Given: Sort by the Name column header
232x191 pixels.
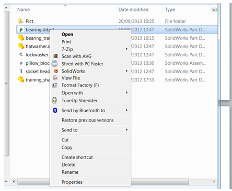Looking at the screenshot, I should pyautogui.click(x=24, y=9).
